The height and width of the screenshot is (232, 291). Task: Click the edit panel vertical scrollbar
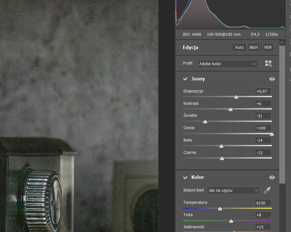282,115
